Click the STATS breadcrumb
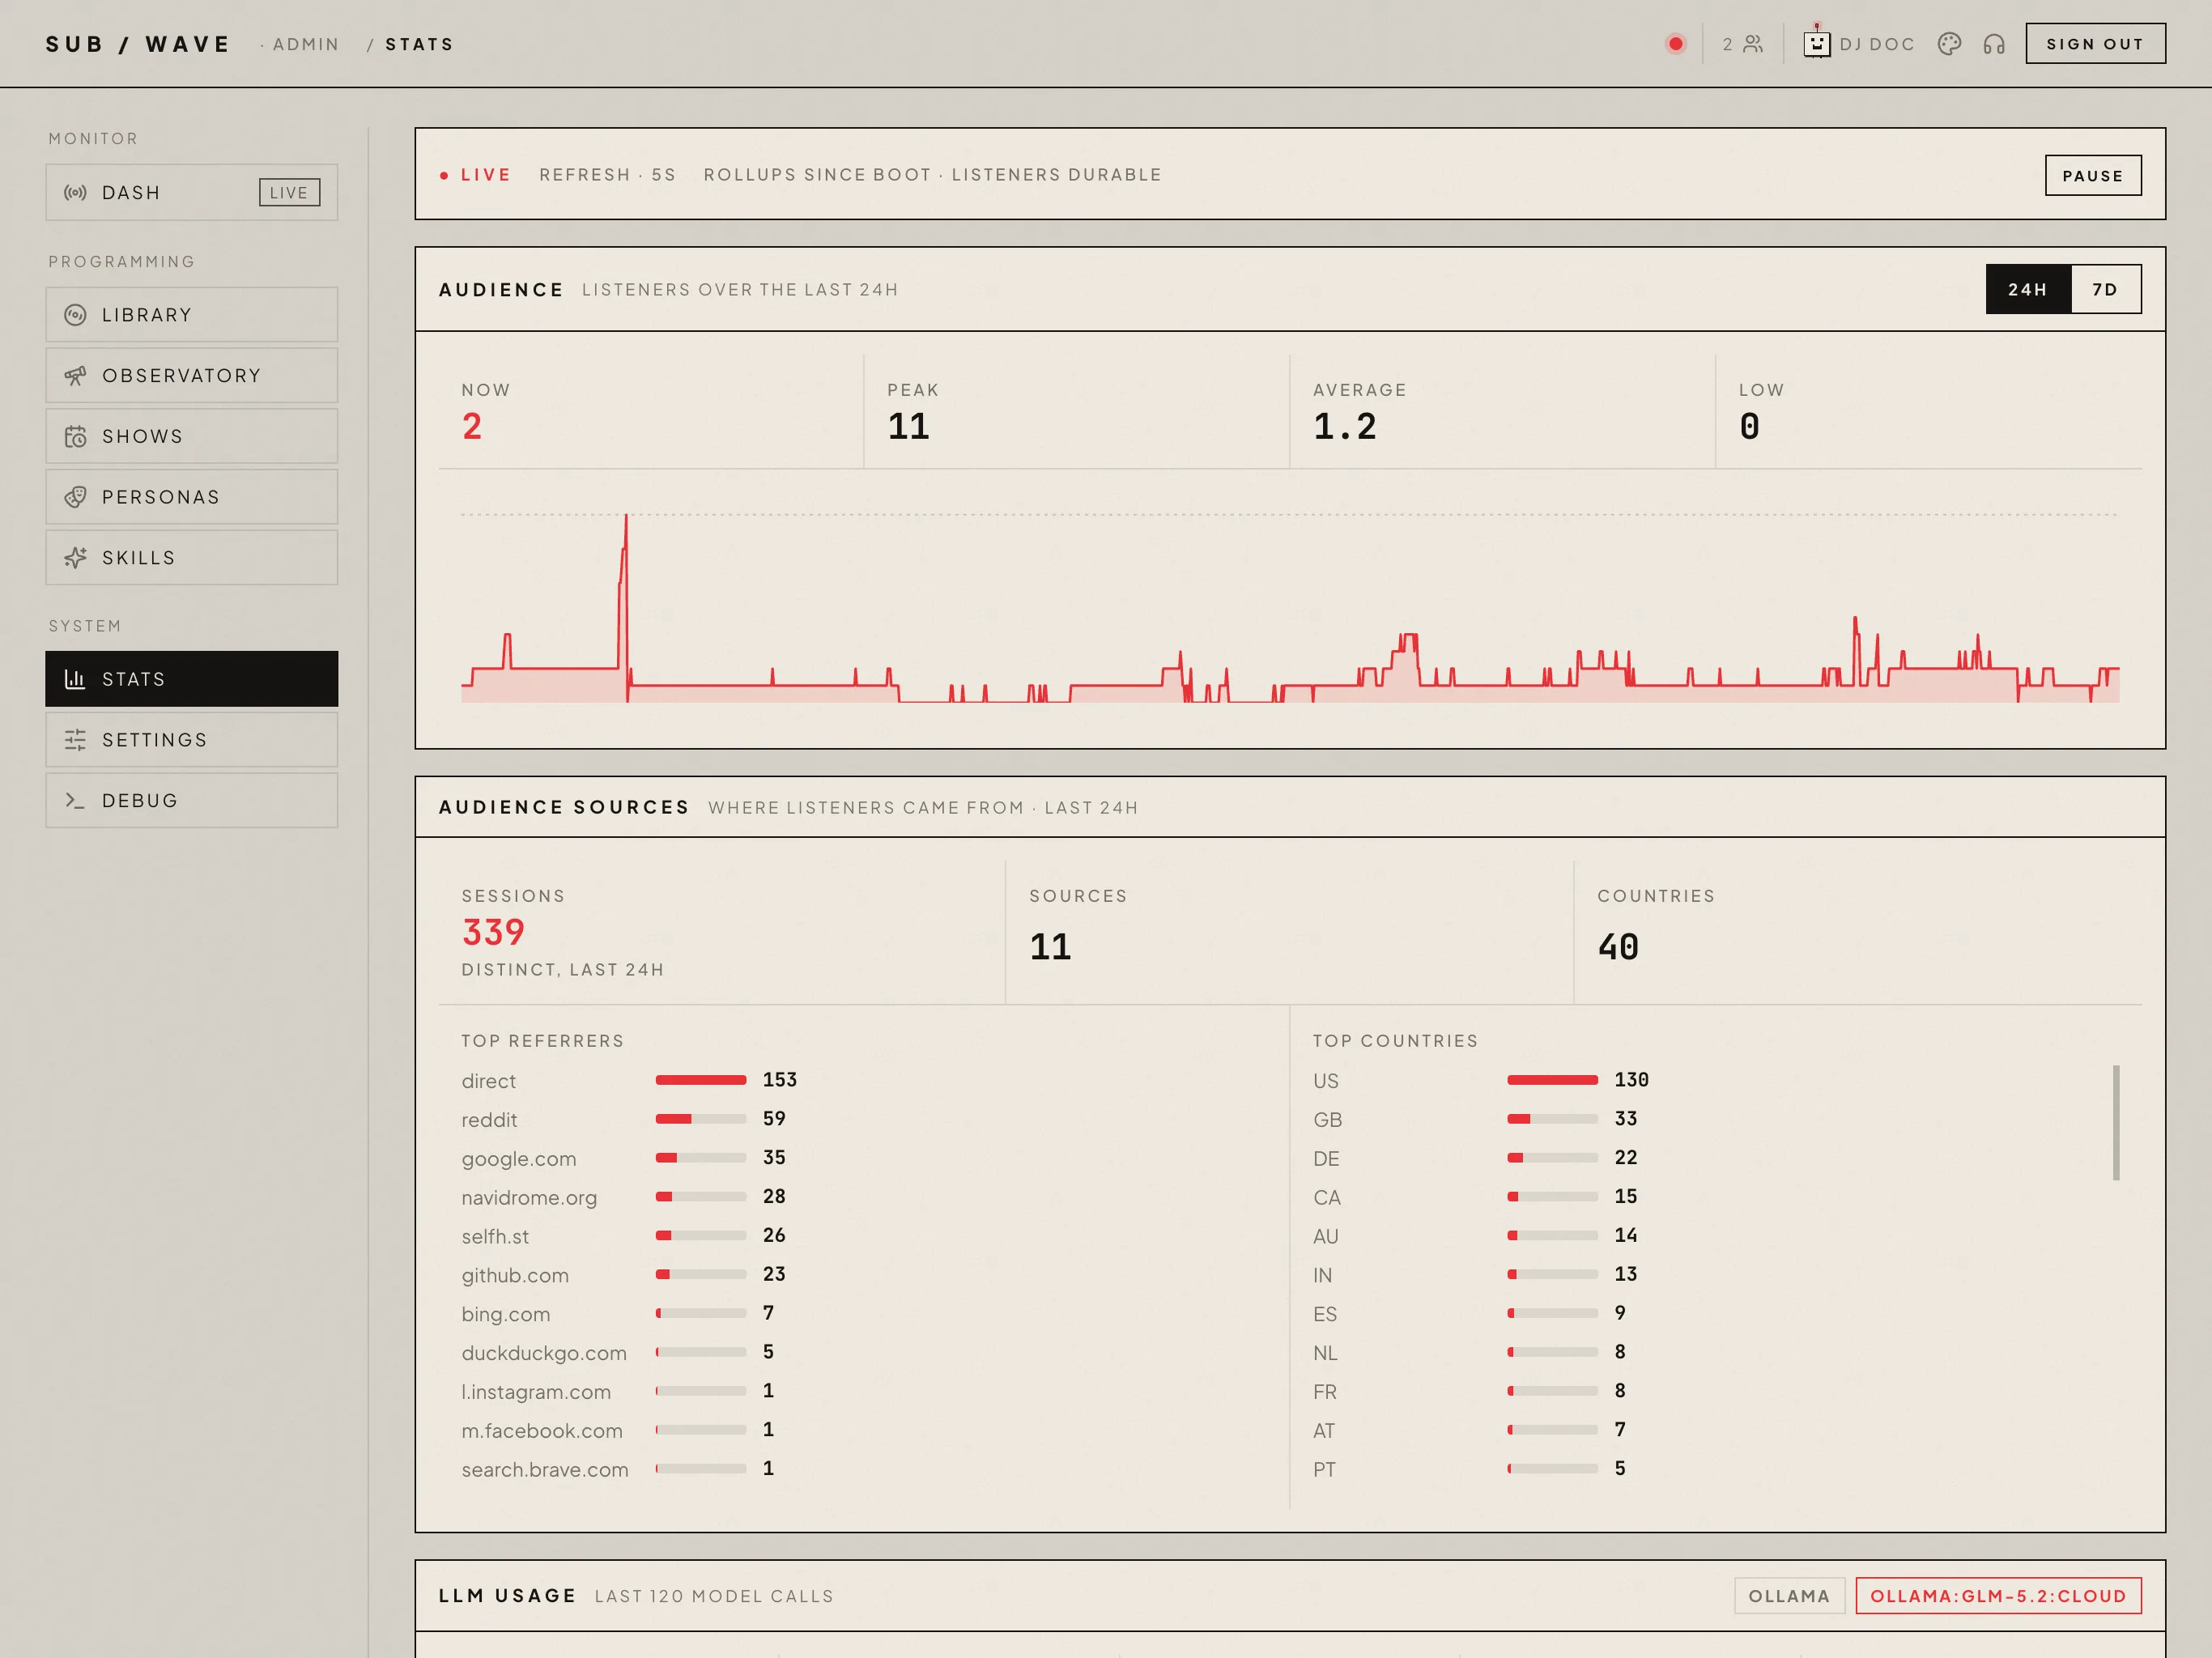Screen dimensions: 2212x1658 coord(420,44)
